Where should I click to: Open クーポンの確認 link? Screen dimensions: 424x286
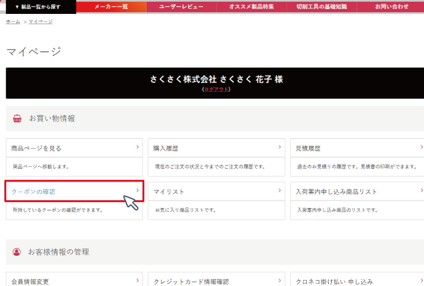click(x=34, y=192)
